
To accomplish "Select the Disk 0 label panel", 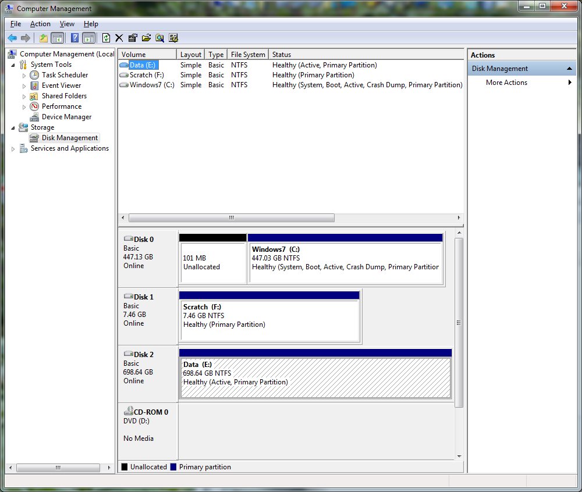I will click(148, 258).
